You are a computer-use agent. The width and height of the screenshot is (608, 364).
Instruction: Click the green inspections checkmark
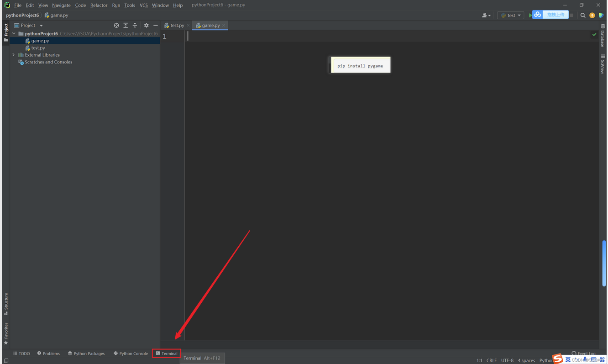click(x=594, y=35)
